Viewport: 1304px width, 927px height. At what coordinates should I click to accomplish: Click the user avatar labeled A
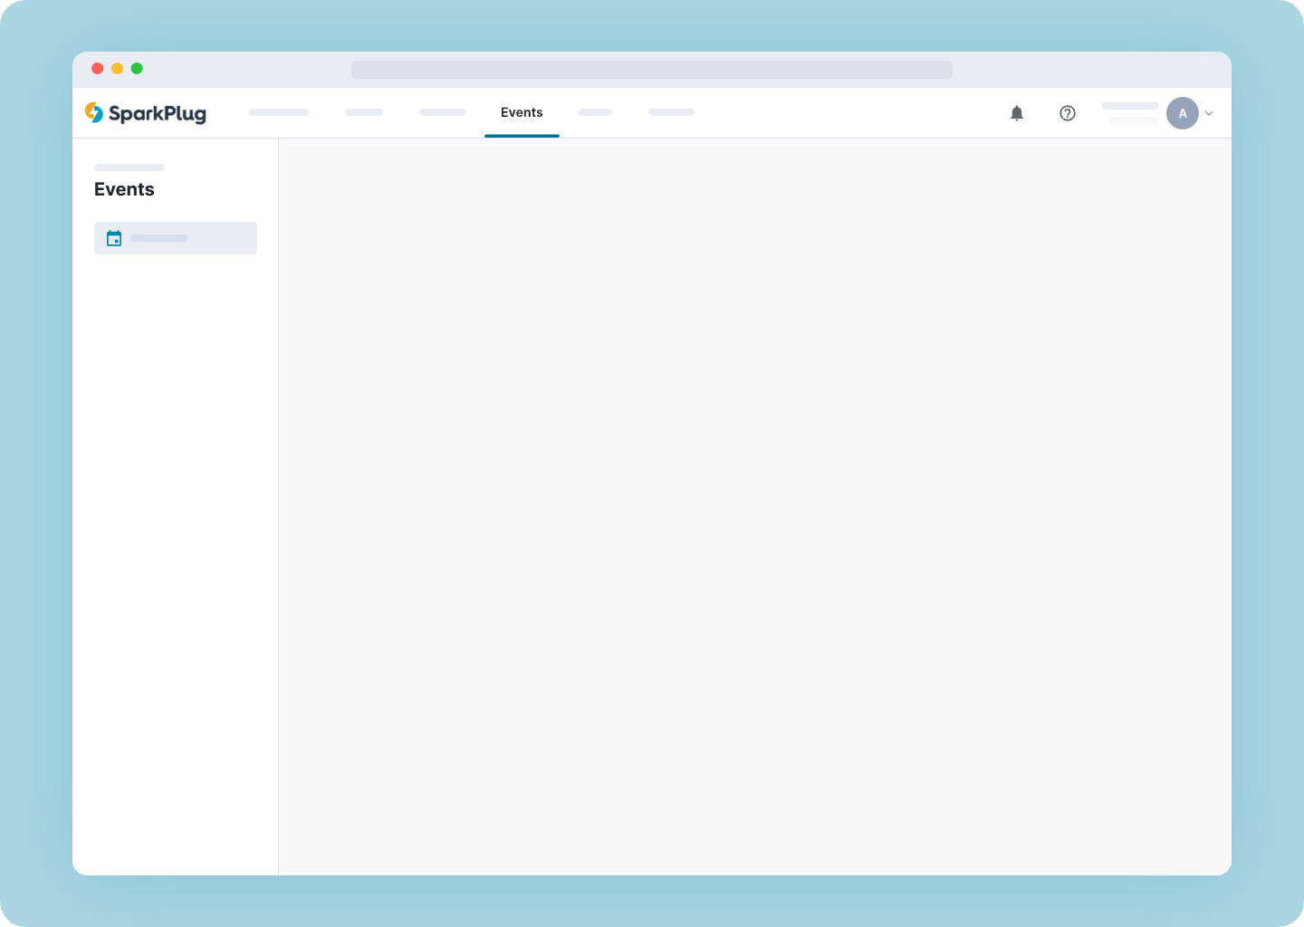[1182, 113]
